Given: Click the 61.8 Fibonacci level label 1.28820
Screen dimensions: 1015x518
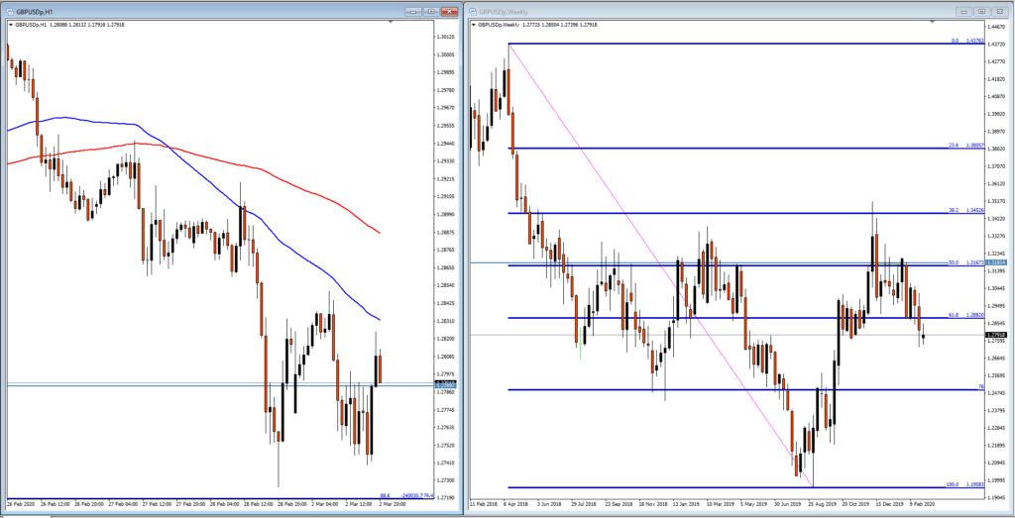Looking at the screenshot, I should (967, 315).
